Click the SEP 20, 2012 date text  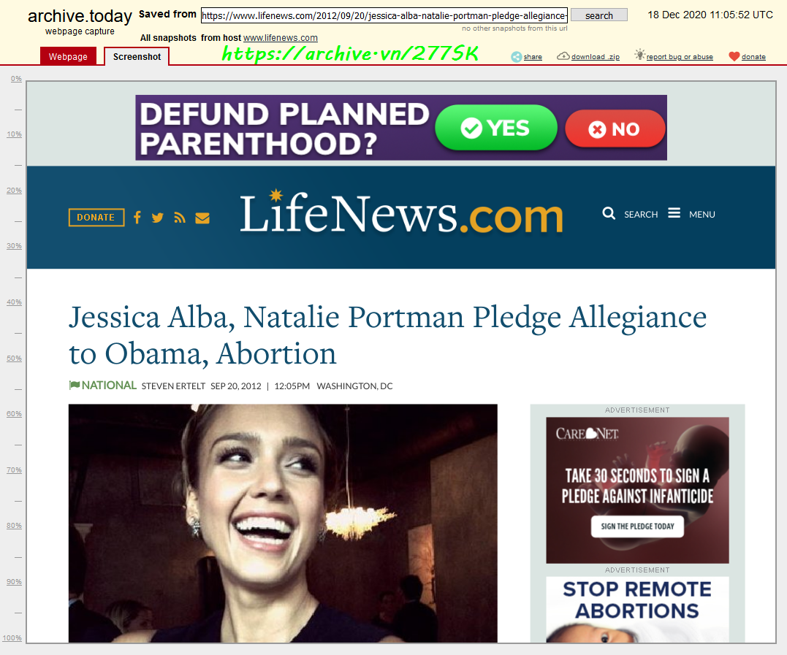(x=236, y=386)
